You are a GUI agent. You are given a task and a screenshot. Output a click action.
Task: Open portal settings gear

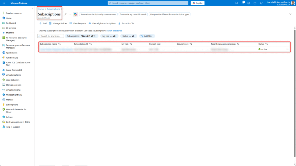(249, 3)
